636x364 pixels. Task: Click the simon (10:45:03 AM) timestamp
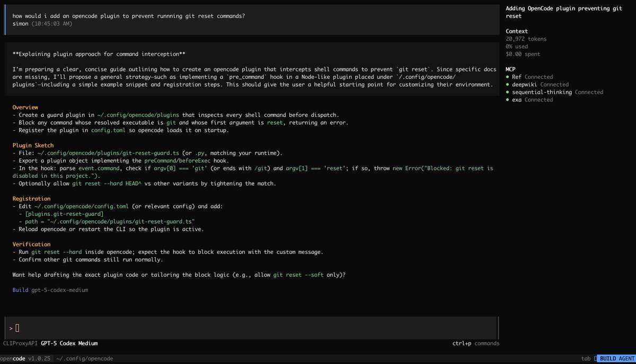(42, 24)
